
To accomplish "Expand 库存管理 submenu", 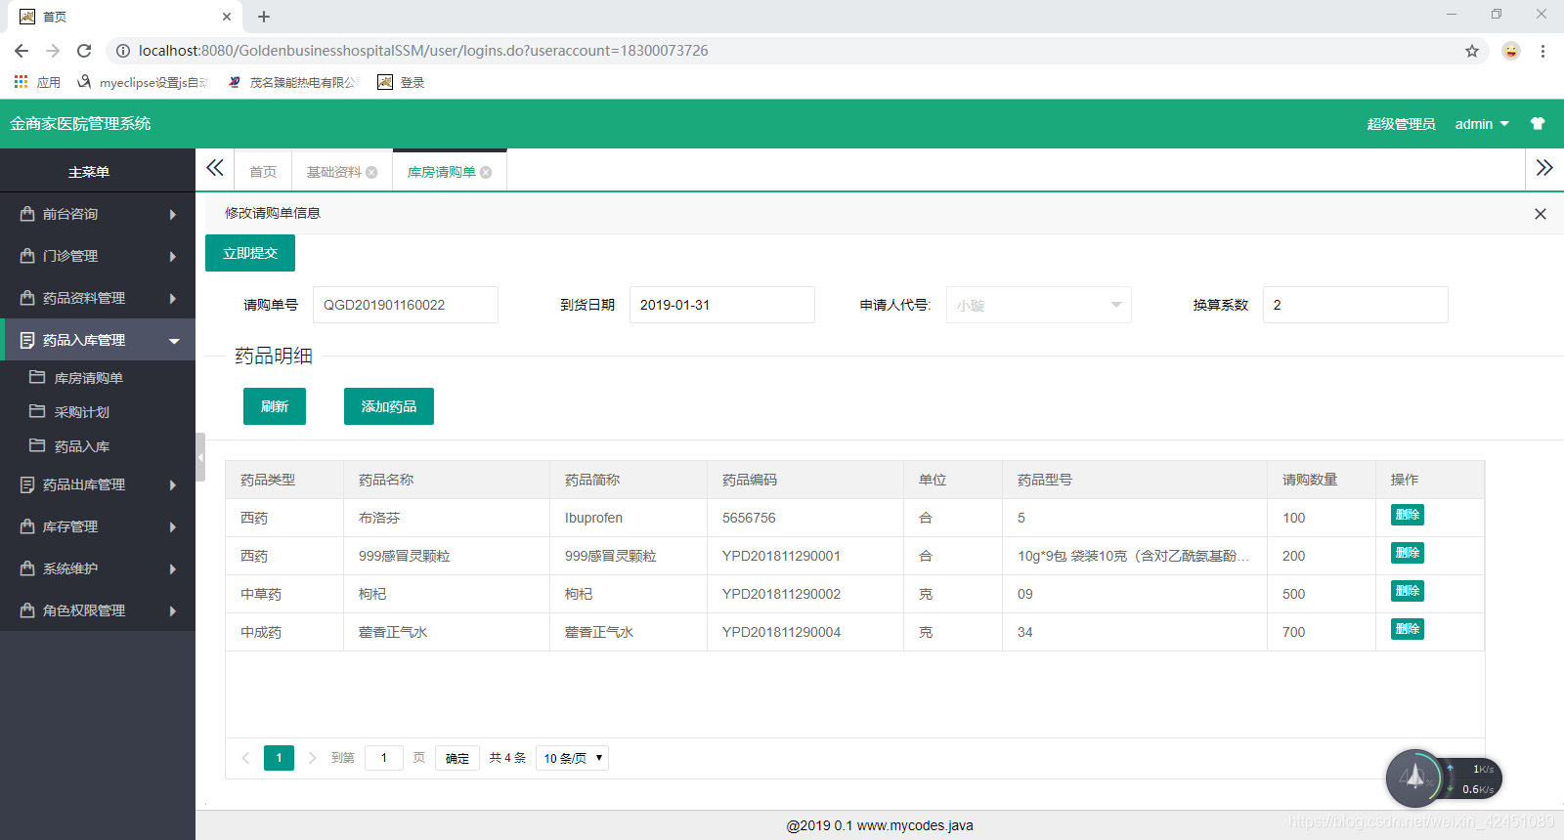I will tap(173, 527).
